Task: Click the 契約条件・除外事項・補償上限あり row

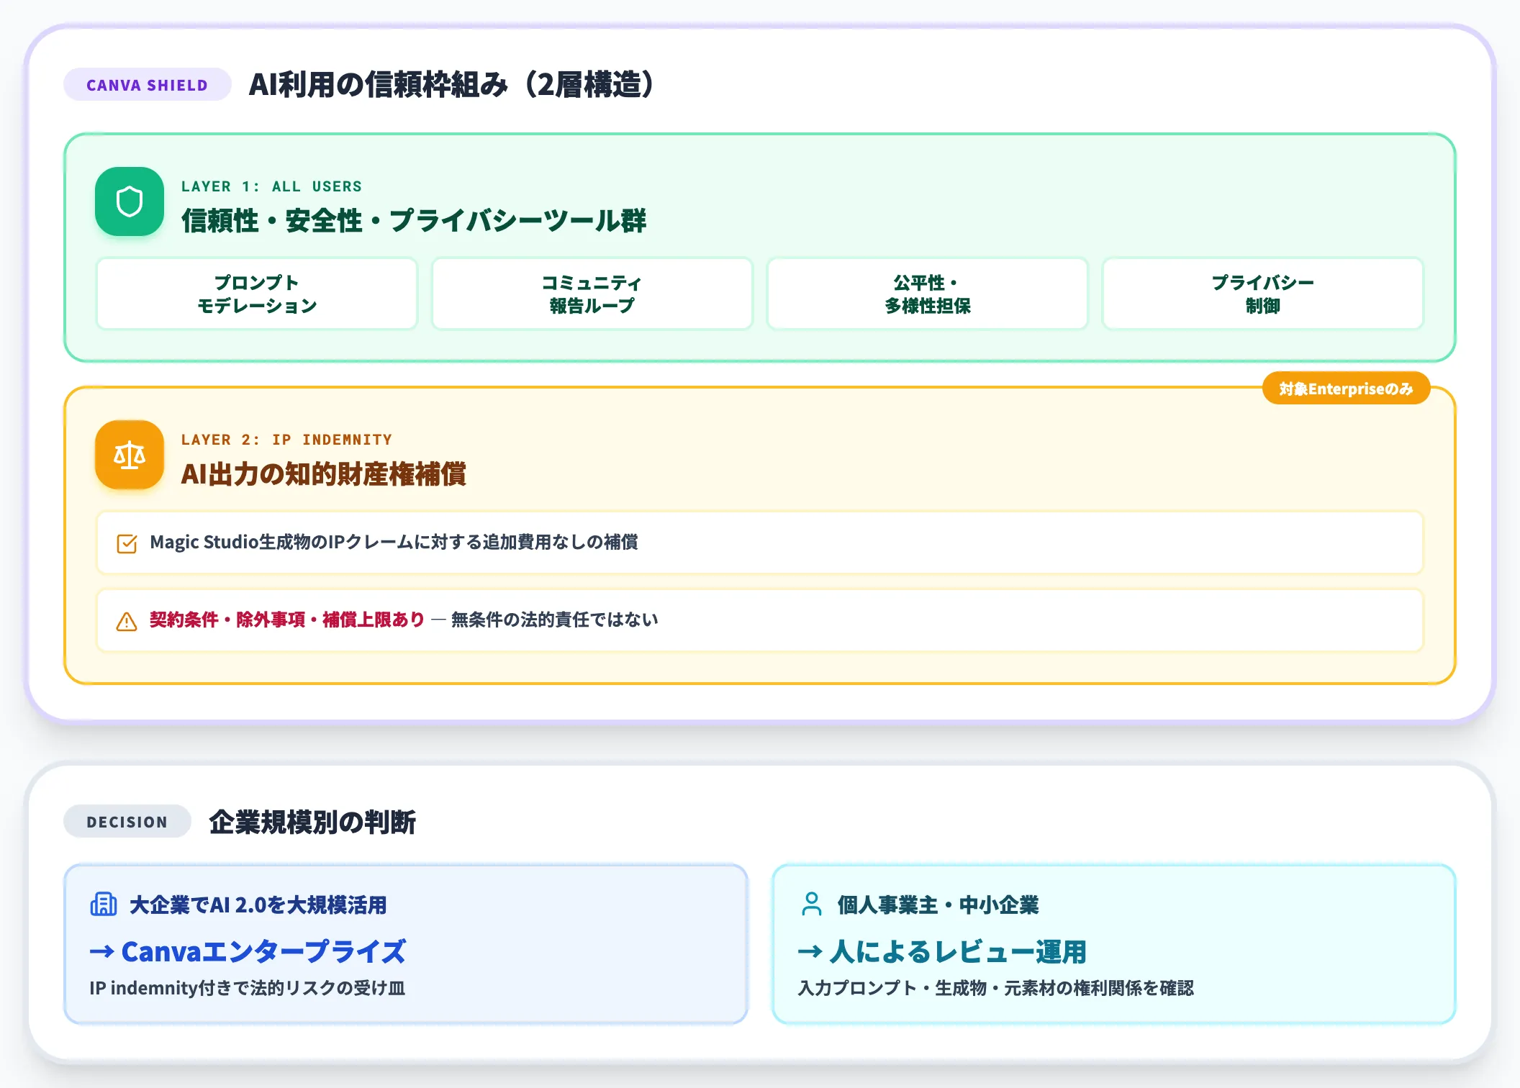Action: (x=760, y=620)
